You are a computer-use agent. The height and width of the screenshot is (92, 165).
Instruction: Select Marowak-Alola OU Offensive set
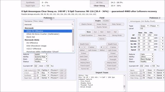32,43
